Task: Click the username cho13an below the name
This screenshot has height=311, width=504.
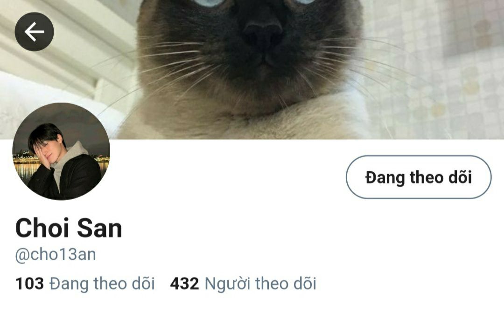Action: (56, 255)
